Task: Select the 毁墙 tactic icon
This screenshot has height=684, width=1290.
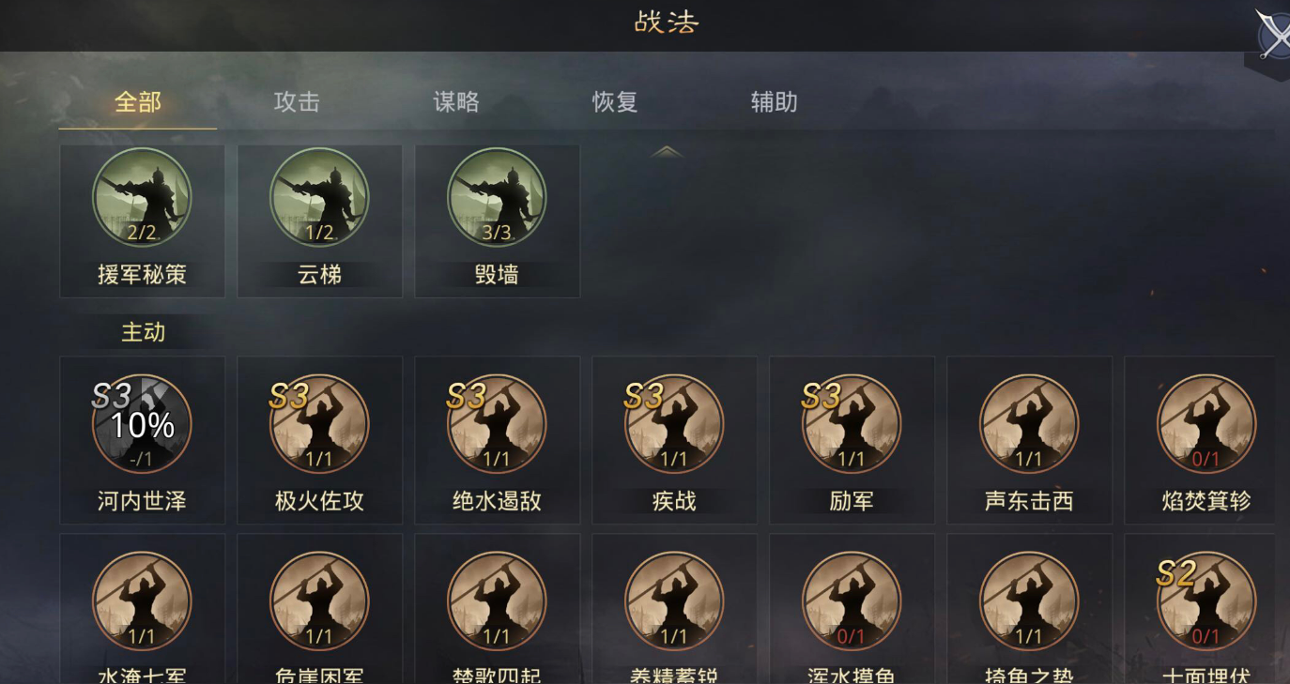Action: coord(497,198)
